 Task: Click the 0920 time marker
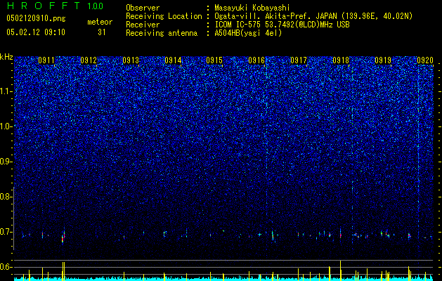pos(425,60)
